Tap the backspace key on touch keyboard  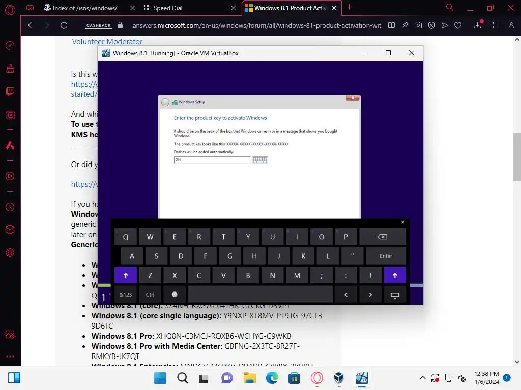point(383,237)
